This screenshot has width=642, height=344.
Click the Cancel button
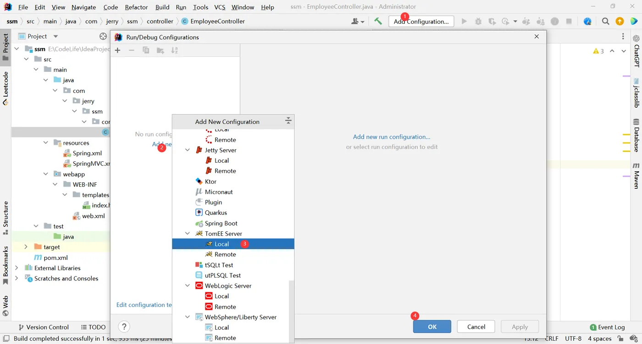(x=476, y=327)
